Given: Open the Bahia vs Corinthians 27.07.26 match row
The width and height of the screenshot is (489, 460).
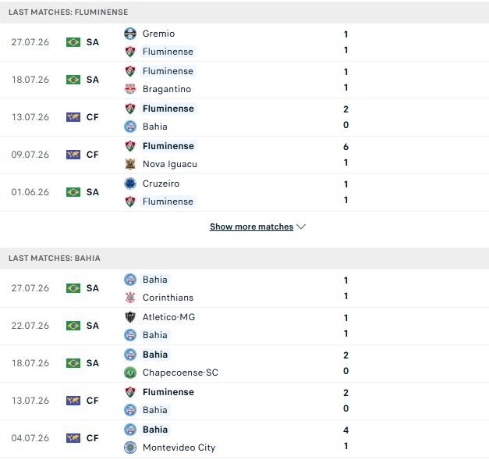Looking at the screenshot, I should pos(245,288).
